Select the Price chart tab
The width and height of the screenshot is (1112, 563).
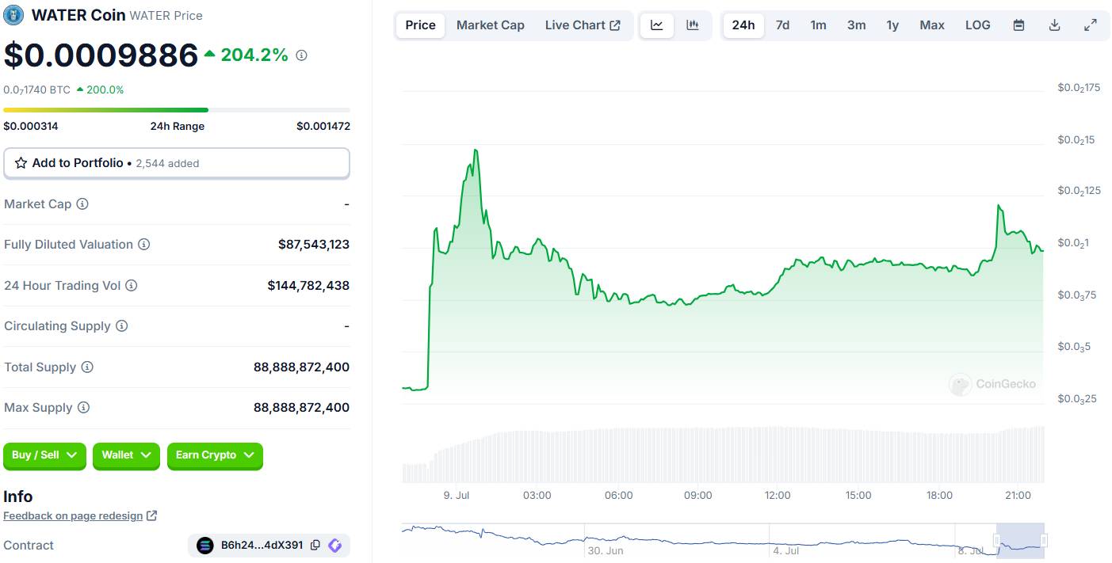pos(420,25)
